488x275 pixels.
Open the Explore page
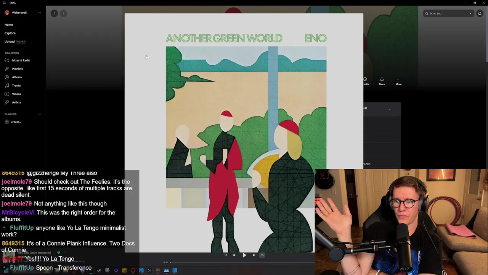(10, 33)
